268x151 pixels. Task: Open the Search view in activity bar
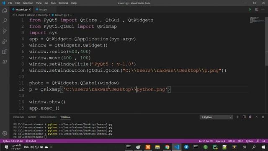pos(5,21)
